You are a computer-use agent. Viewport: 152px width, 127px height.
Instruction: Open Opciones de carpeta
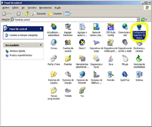54,77
